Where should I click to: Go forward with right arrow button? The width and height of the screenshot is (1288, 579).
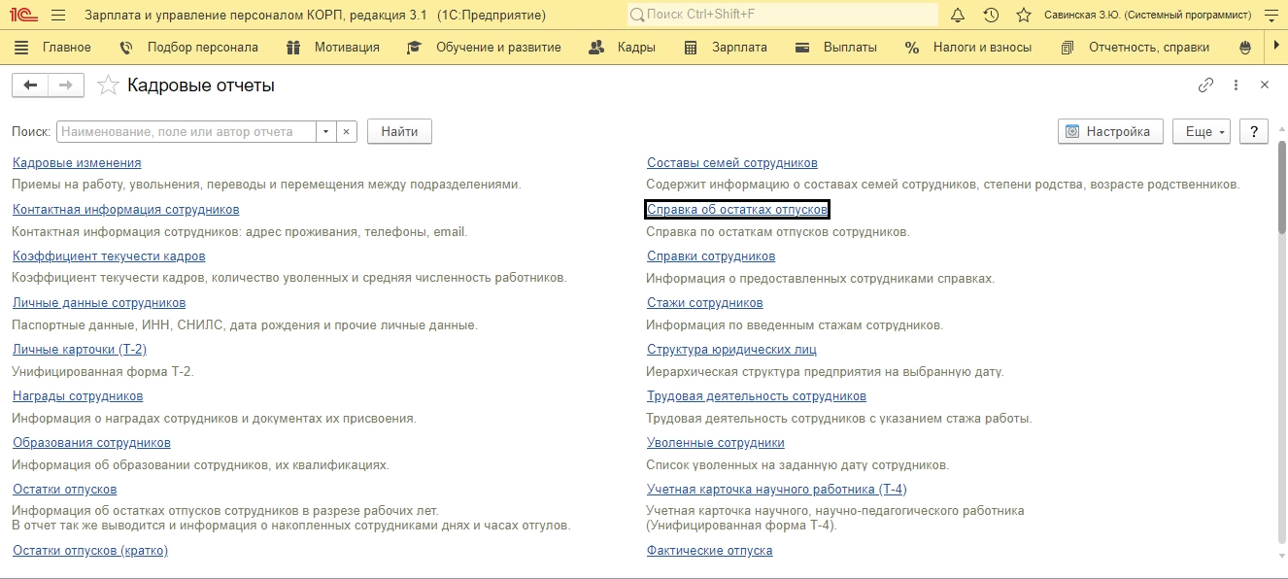pos(66,85)
